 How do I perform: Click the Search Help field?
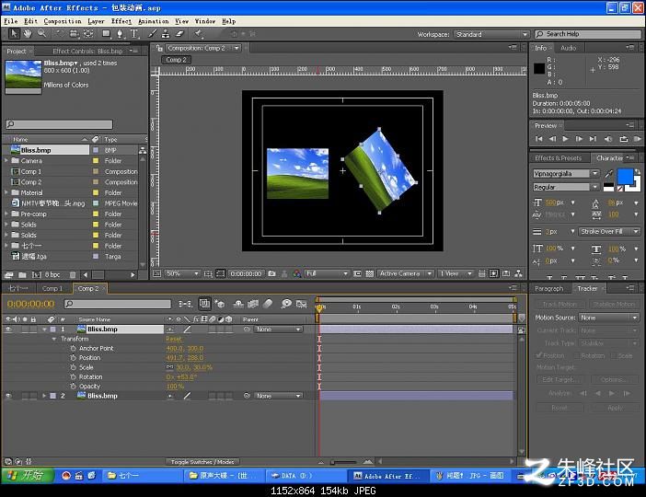coord(588,34)
